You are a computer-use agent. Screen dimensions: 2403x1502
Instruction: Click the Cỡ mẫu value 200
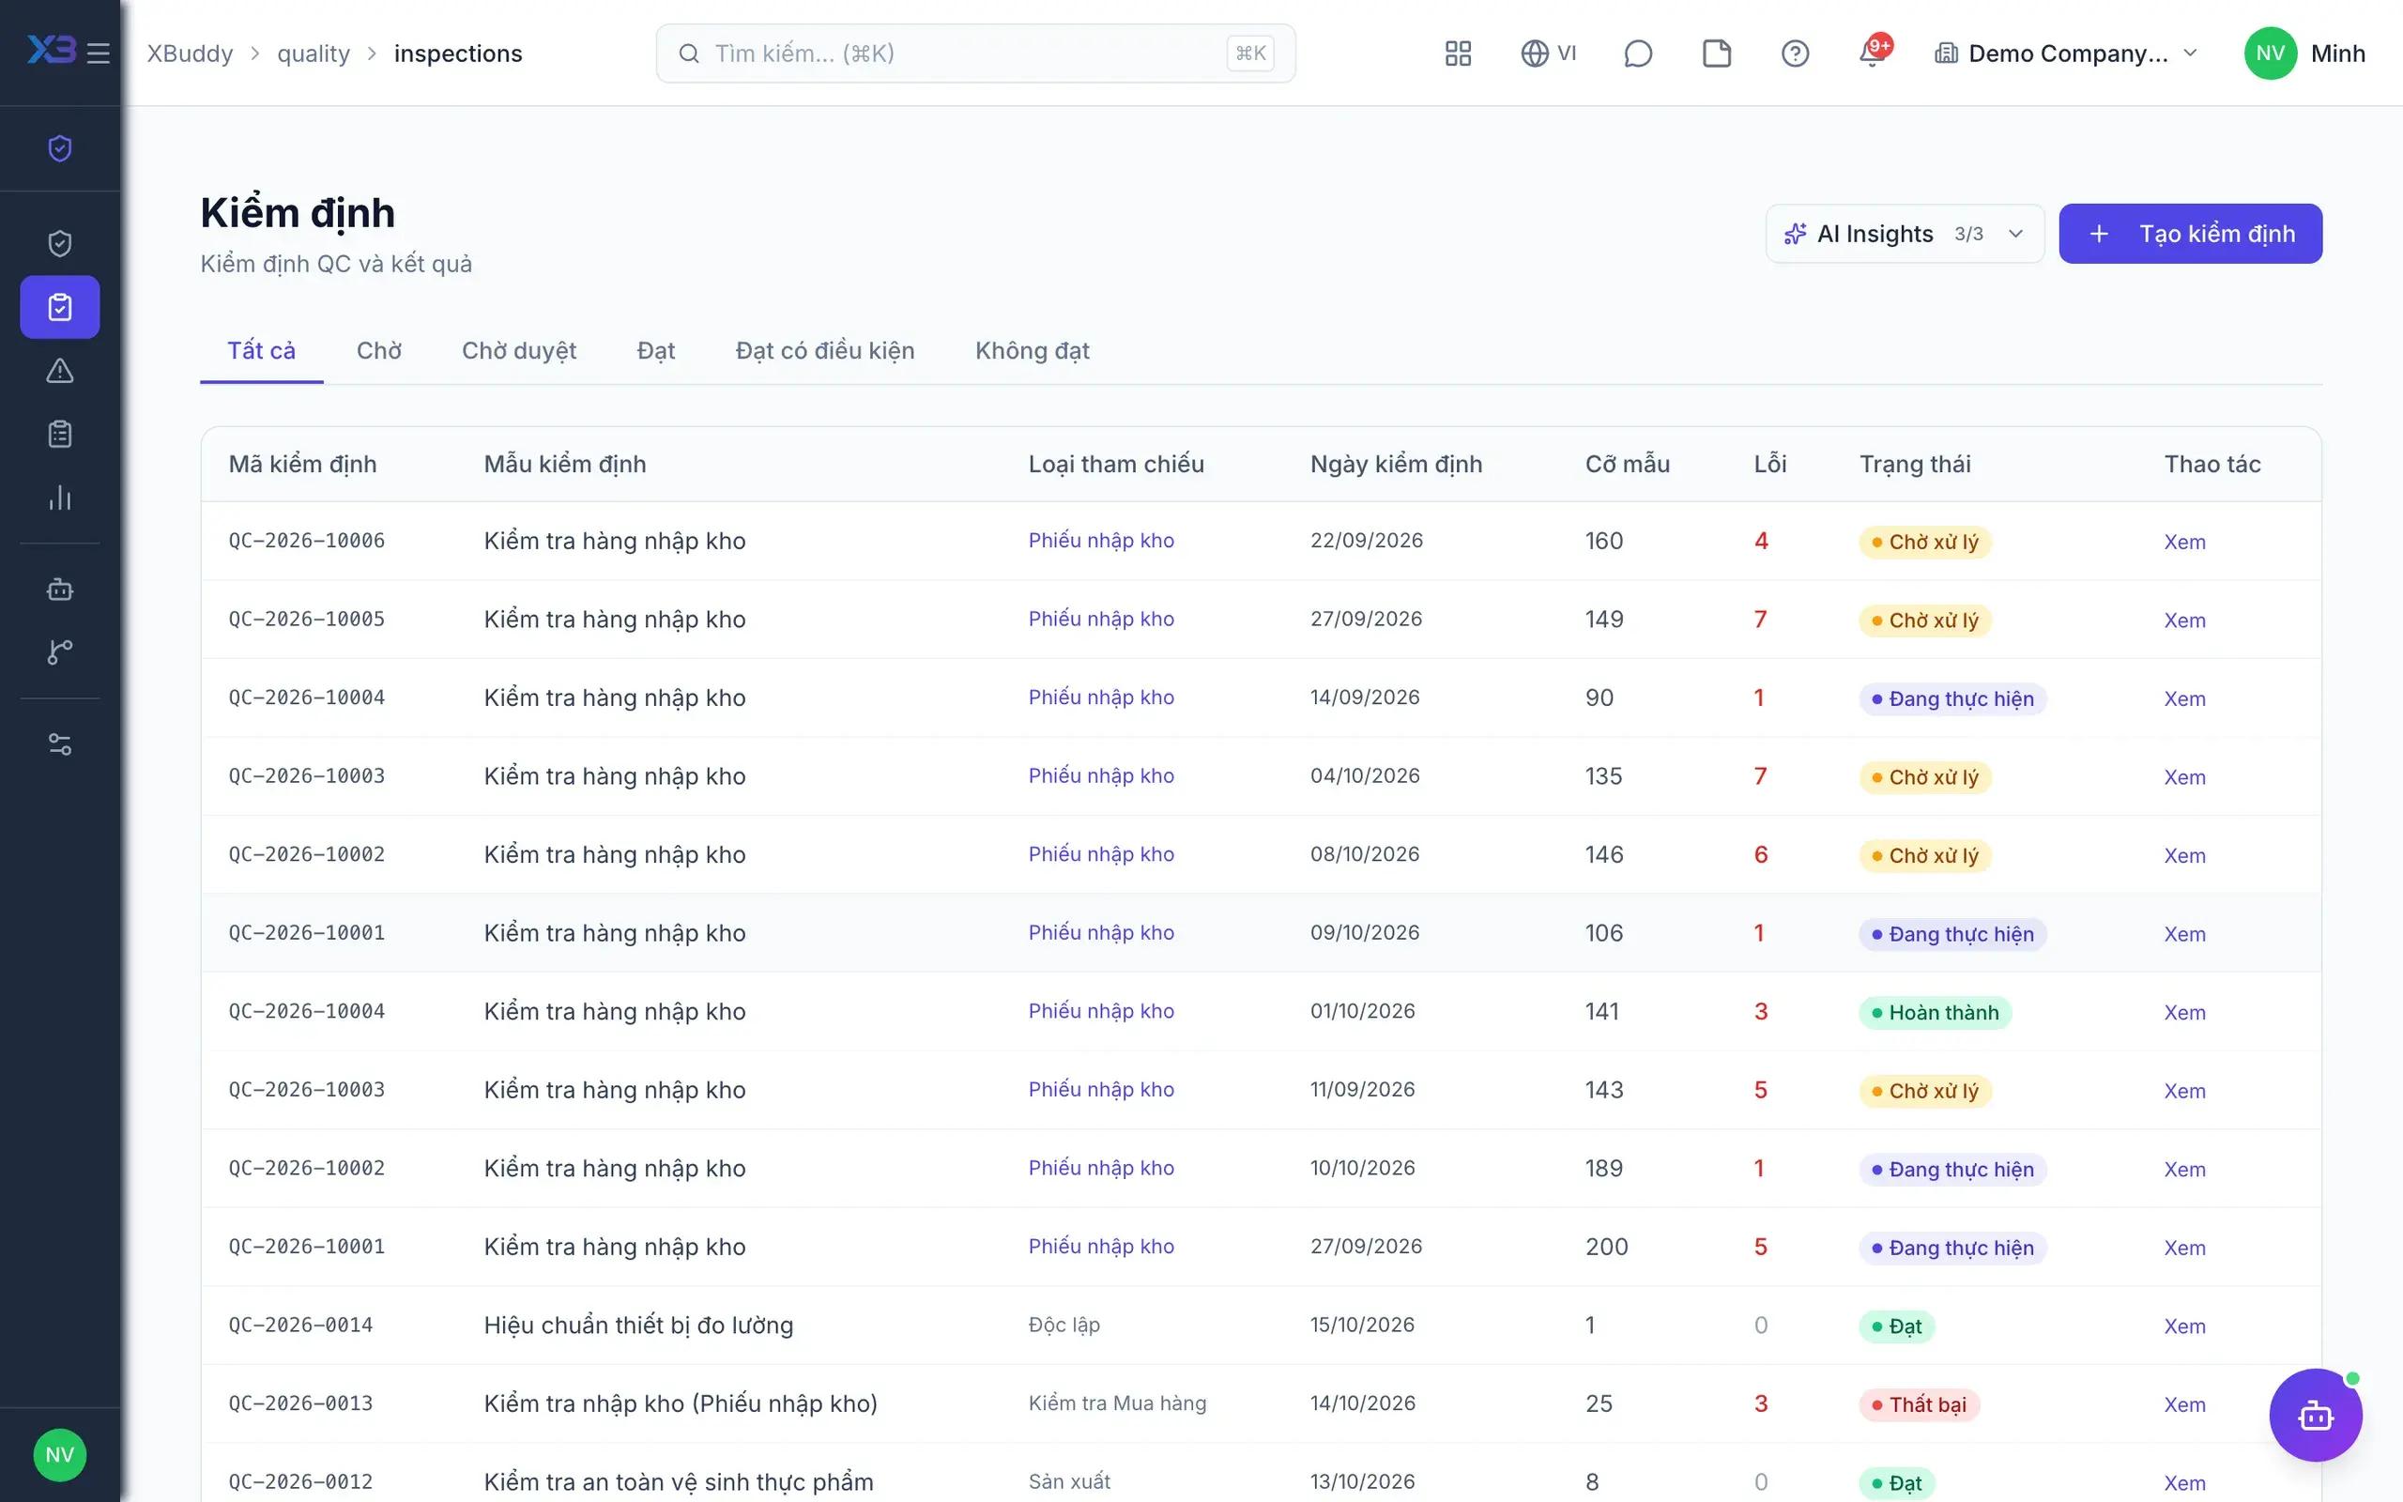tap(1606, 1247)
